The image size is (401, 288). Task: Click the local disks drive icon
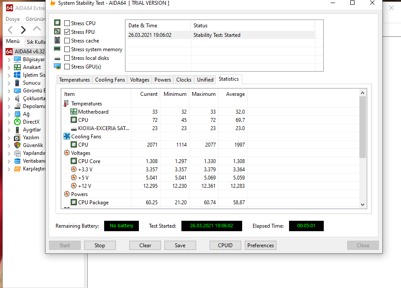point(57,59)
